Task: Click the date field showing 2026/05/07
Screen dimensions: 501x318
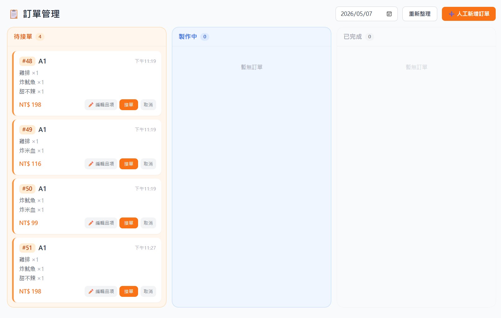Action: pos(366,14)
